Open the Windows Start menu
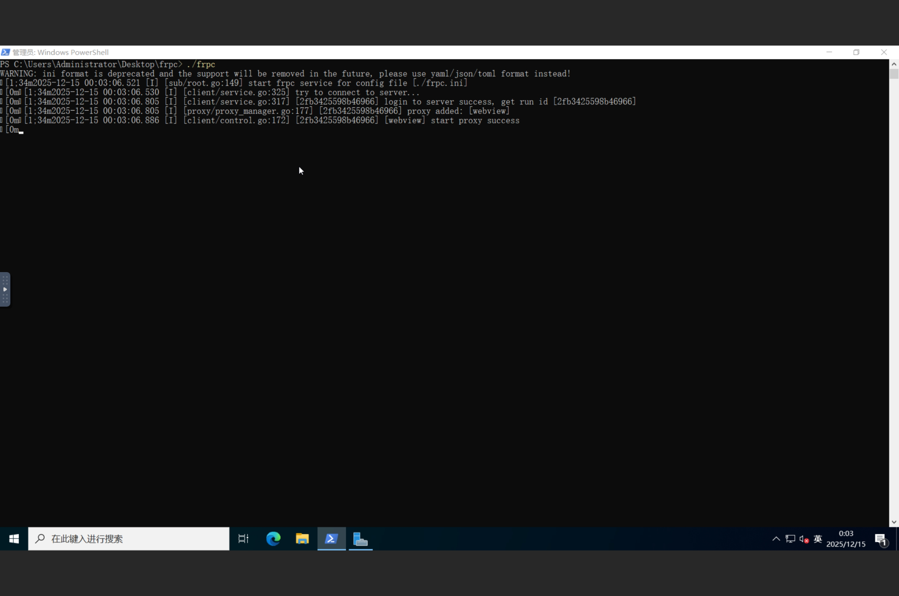This screenshot has height=596, width=899. click(x=14, y=538)
